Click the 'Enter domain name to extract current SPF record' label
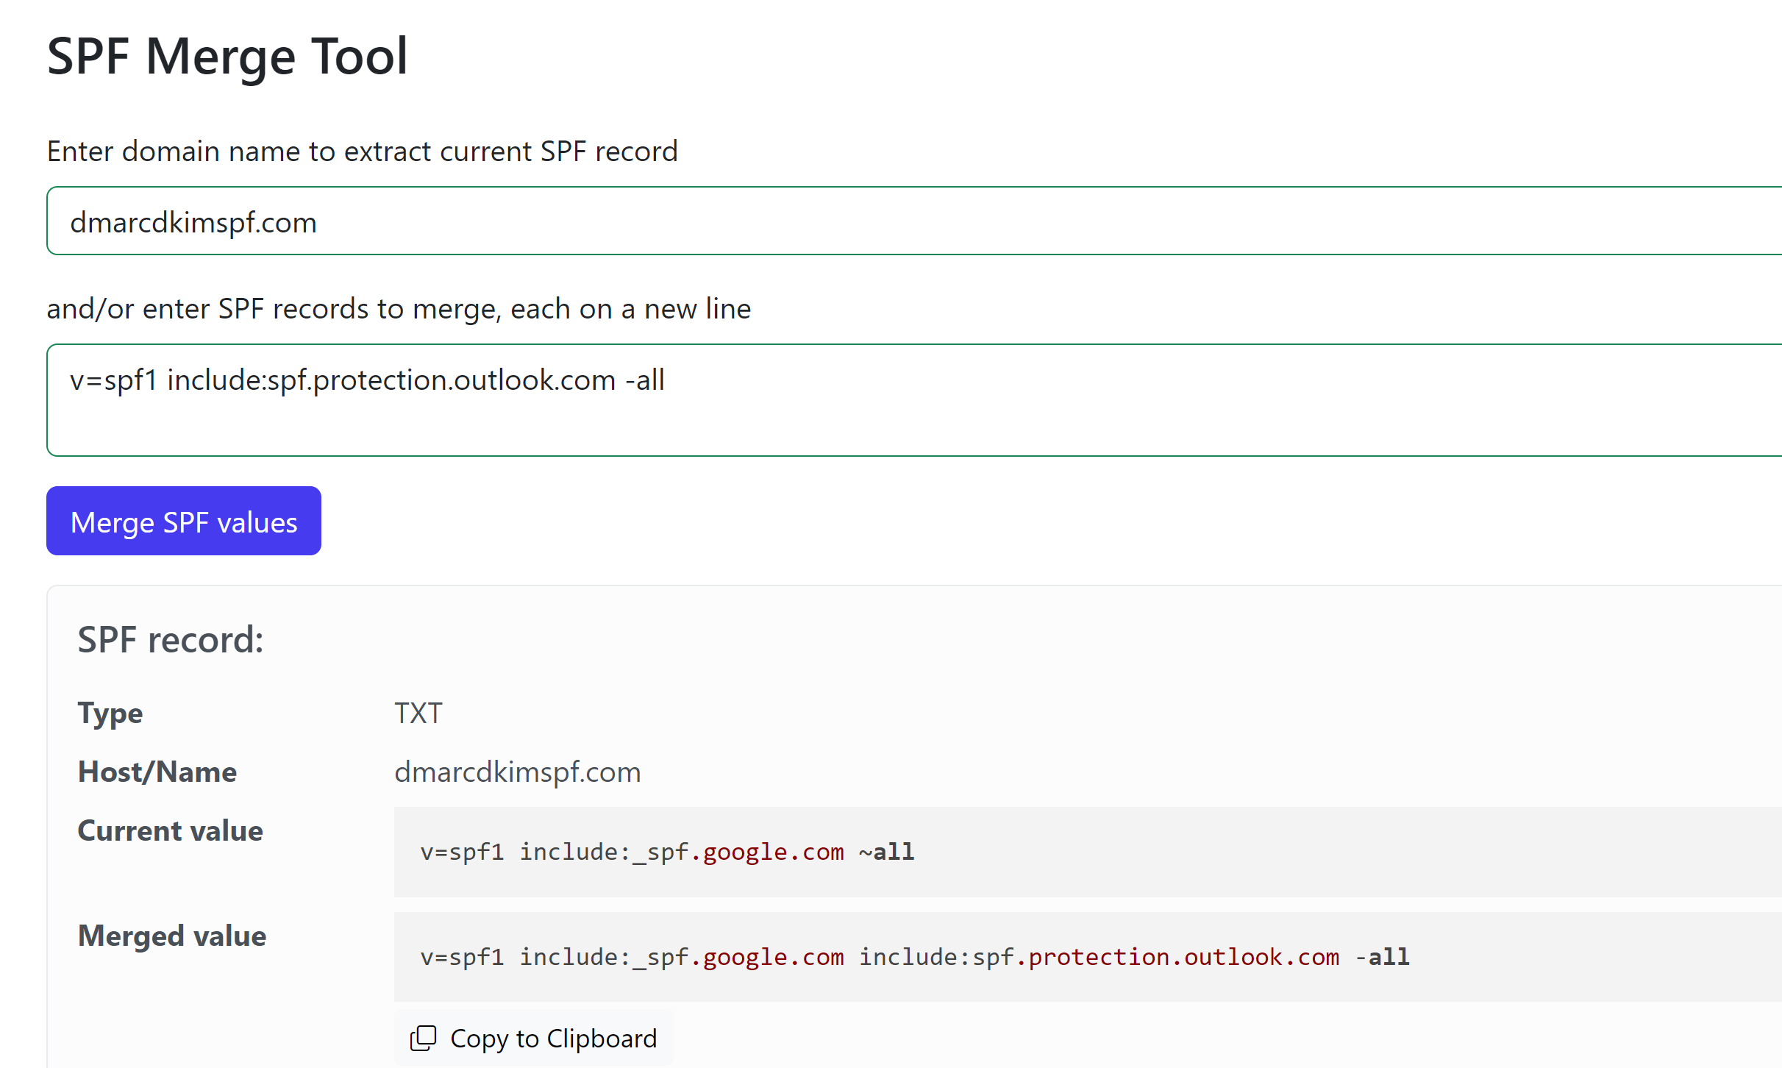Viewport: 1782px width, 1068px height. pyautogui.click(x=363, y=152)
